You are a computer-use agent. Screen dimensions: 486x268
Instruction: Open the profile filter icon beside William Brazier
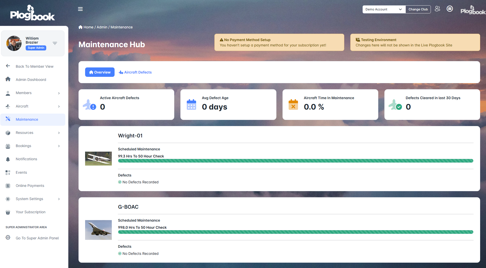55,43
